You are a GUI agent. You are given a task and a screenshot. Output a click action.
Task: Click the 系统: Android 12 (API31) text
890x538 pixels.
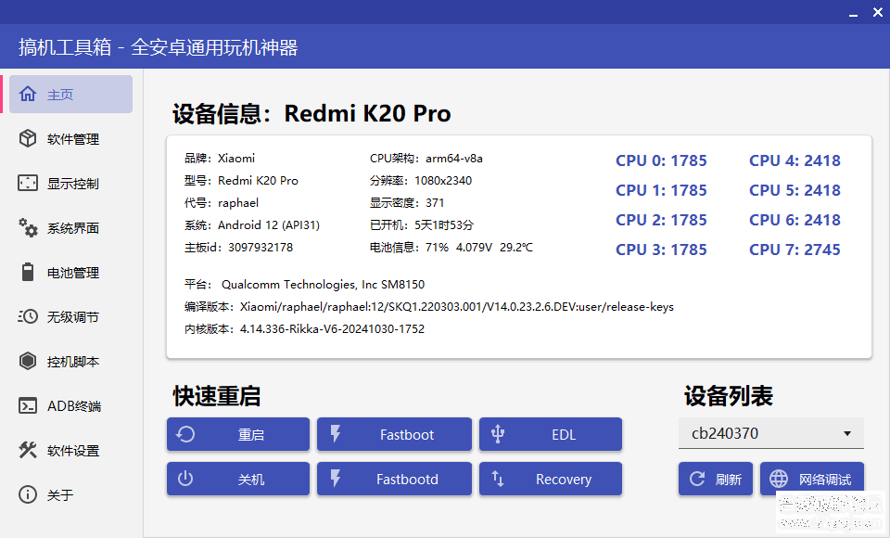(252, 225)
